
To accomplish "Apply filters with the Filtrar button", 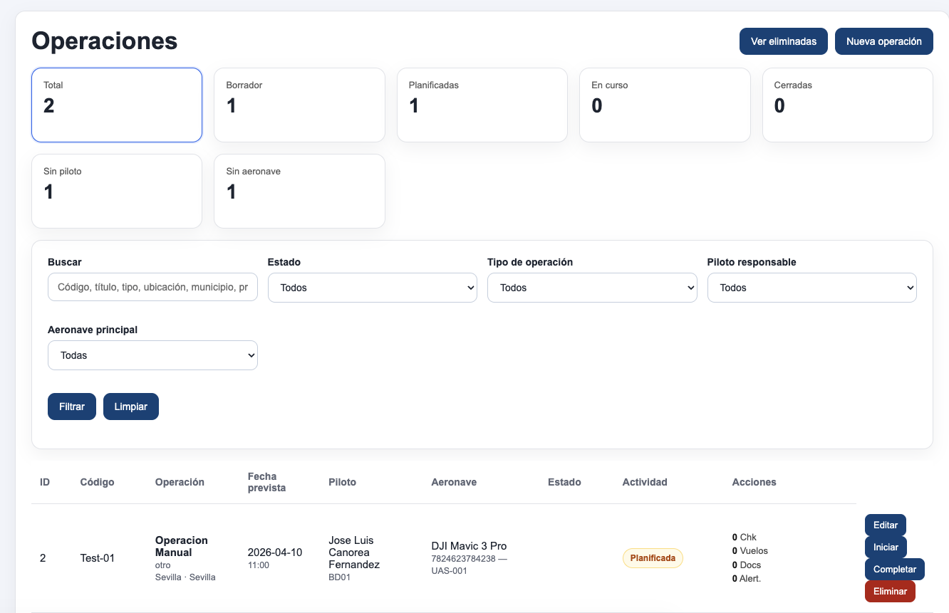I will (x=72, y=407).
